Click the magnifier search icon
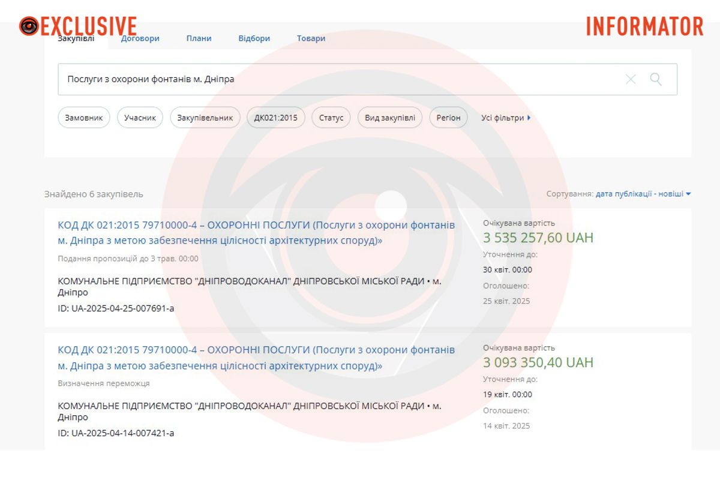The image size is (720, 480). coord(656,79)
